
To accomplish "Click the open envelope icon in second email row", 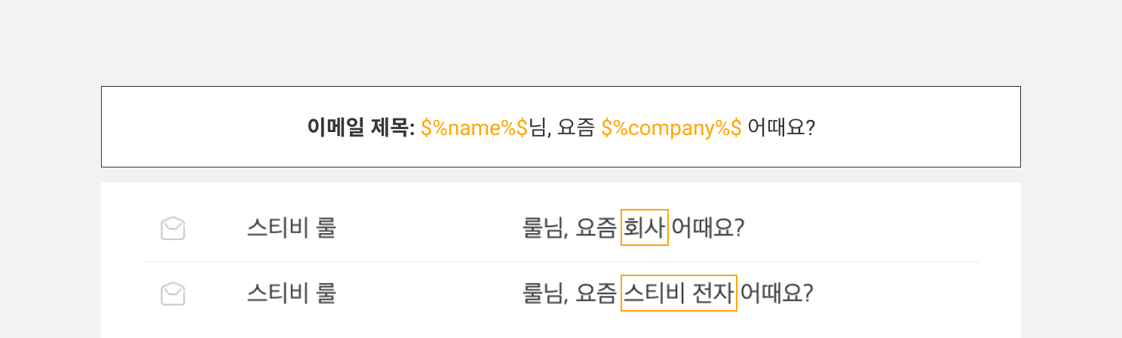I will coord(173,293).
